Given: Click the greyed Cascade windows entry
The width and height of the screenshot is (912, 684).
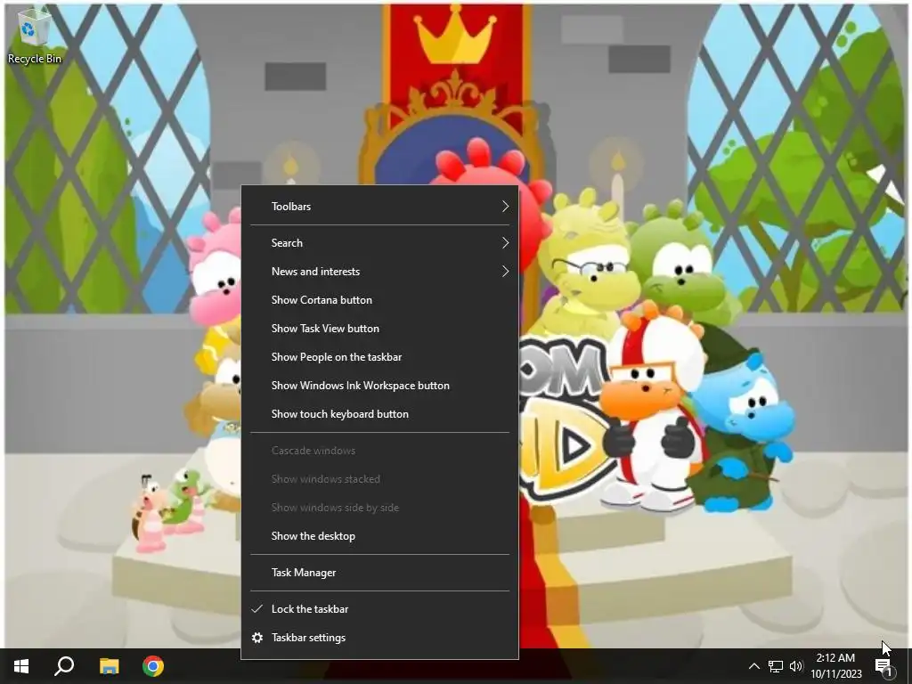Looking at the screenshot, I should (379, 451).
